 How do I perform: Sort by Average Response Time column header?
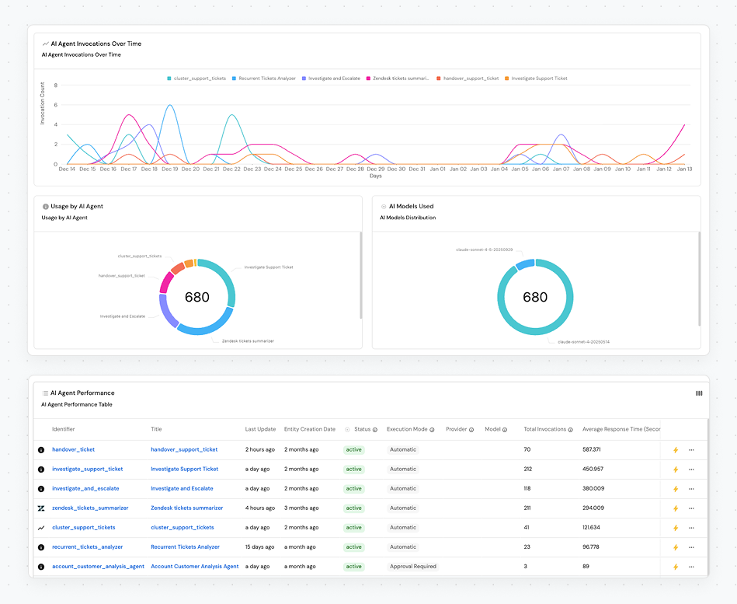click(x=621, y=429)
